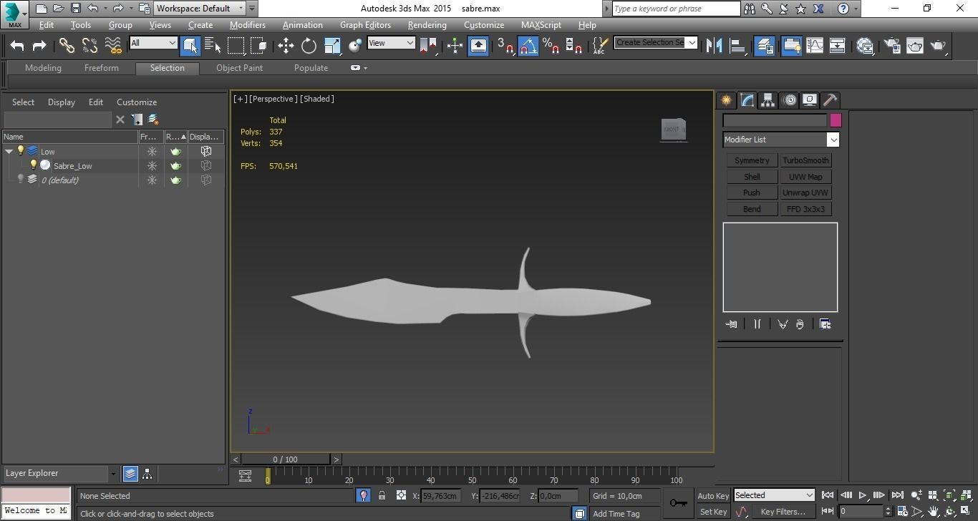
Task: Click the Mirror tool icon
Action: tap(714, 46)
